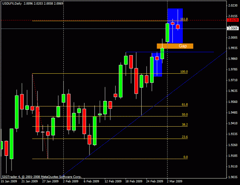Click the 2.0155 price scale value

tap(233, 16)
